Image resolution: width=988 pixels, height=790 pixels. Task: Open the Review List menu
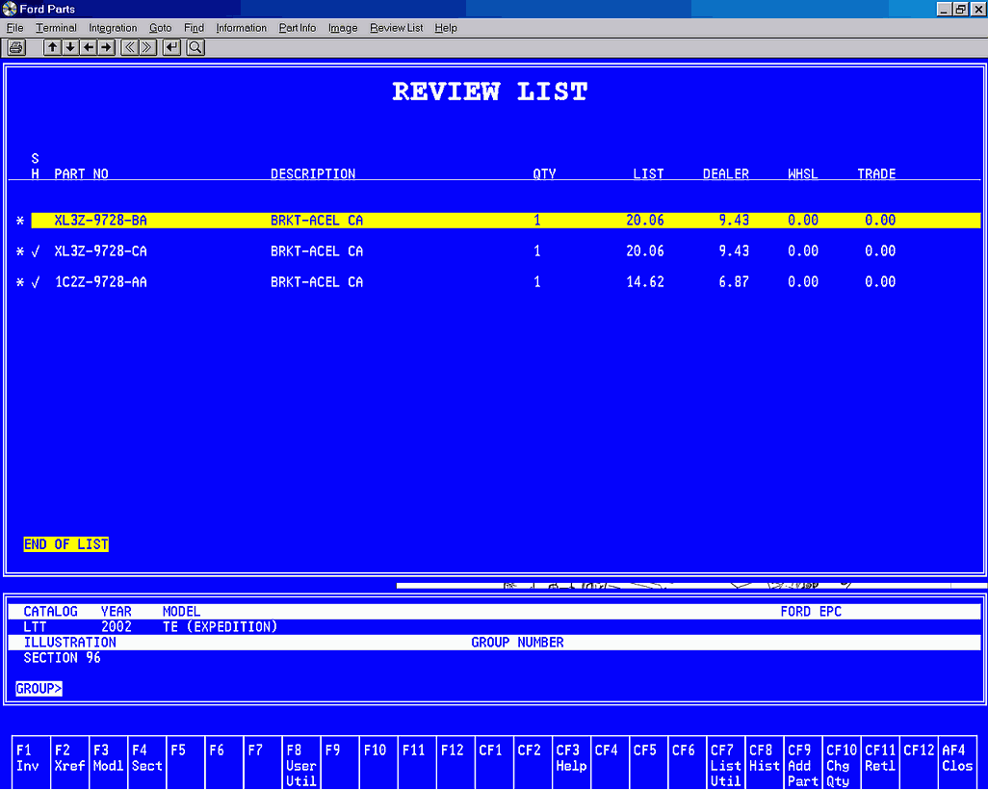(x=397, y=28)
